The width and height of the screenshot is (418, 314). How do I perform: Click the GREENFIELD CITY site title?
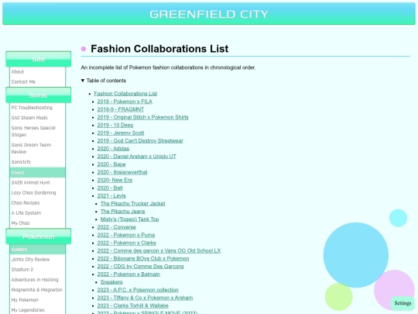tap(209, 14)
